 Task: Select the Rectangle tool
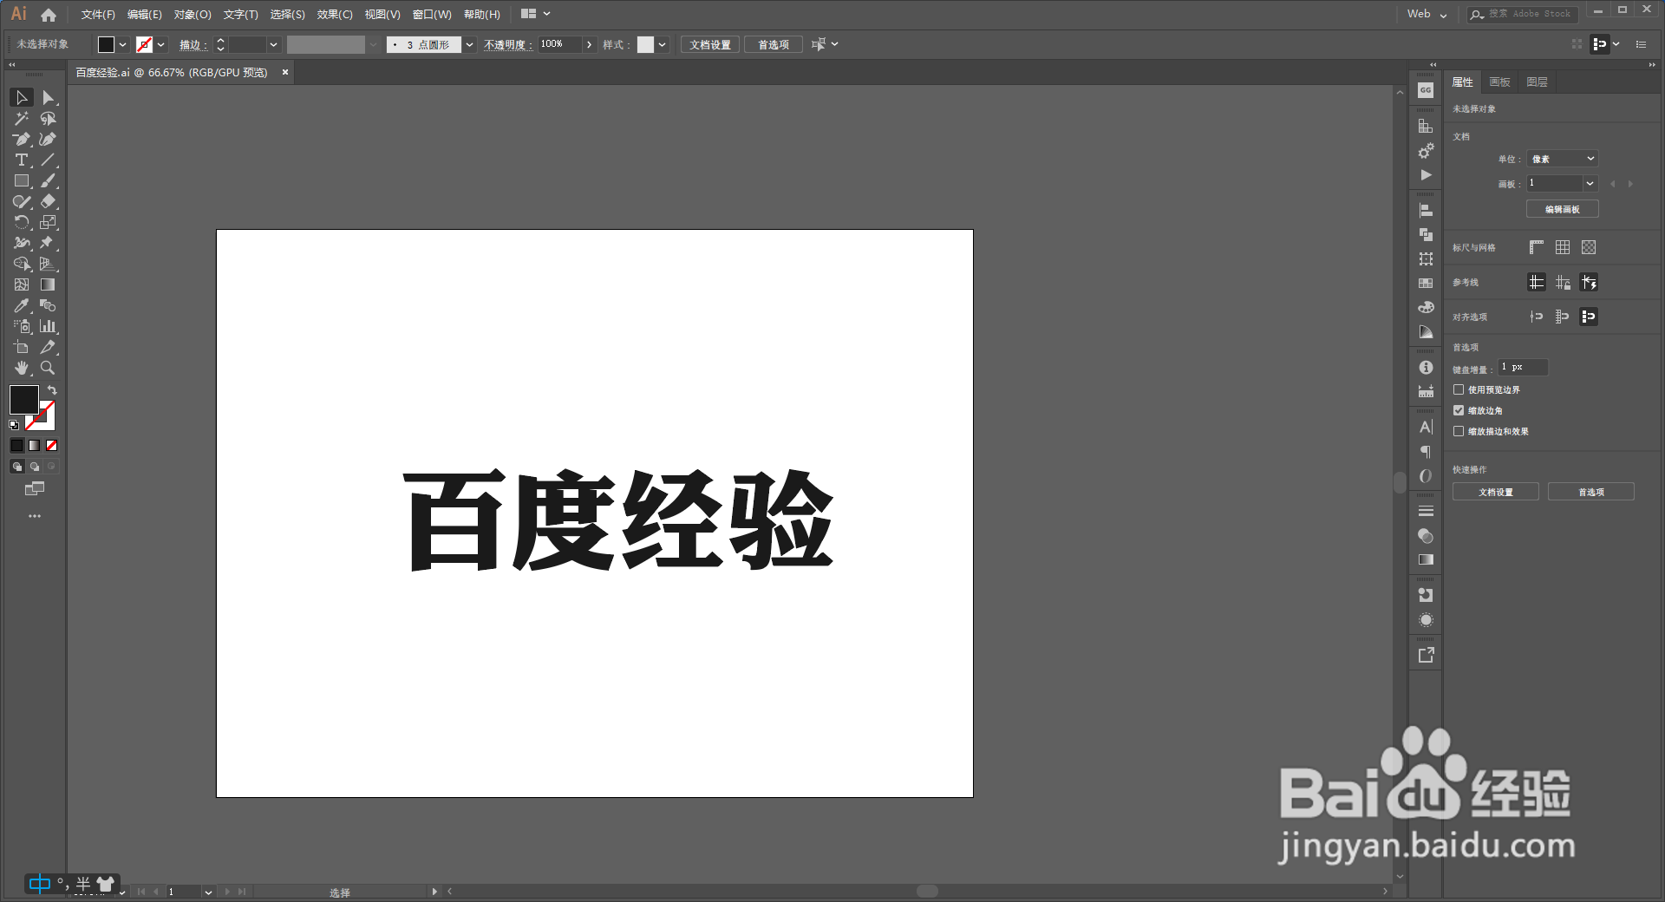click(x=22, y=180)
